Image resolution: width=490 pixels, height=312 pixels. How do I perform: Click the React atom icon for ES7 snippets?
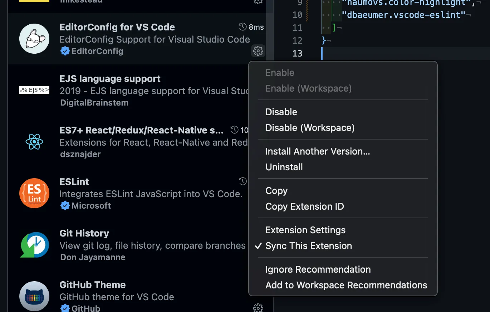pyautogui.click(x=34, y=141)
